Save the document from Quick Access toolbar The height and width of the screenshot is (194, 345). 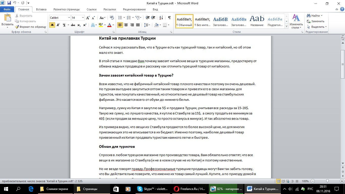(9, 3)
